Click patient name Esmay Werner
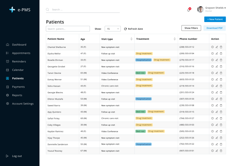This screenshot has width=234, height=166. pyautogui.click(x=54, y=79)
